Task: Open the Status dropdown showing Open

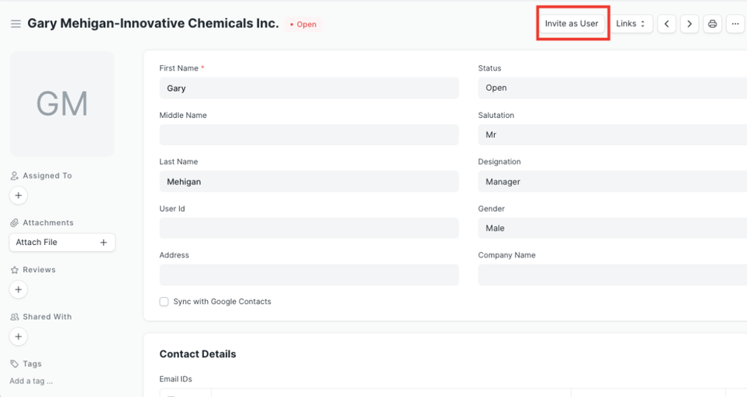Action: click(x=613, y=88)
